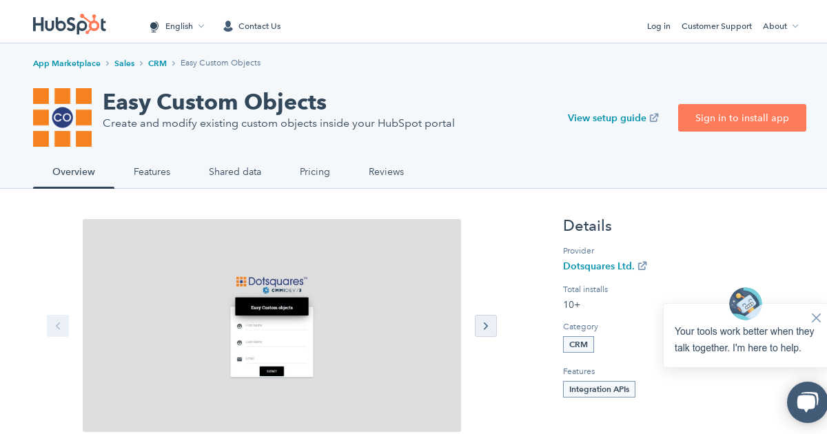Advance the screenshot carousel with the right arrow
Viewport: 827px width, 434px height.
point(486,326)
